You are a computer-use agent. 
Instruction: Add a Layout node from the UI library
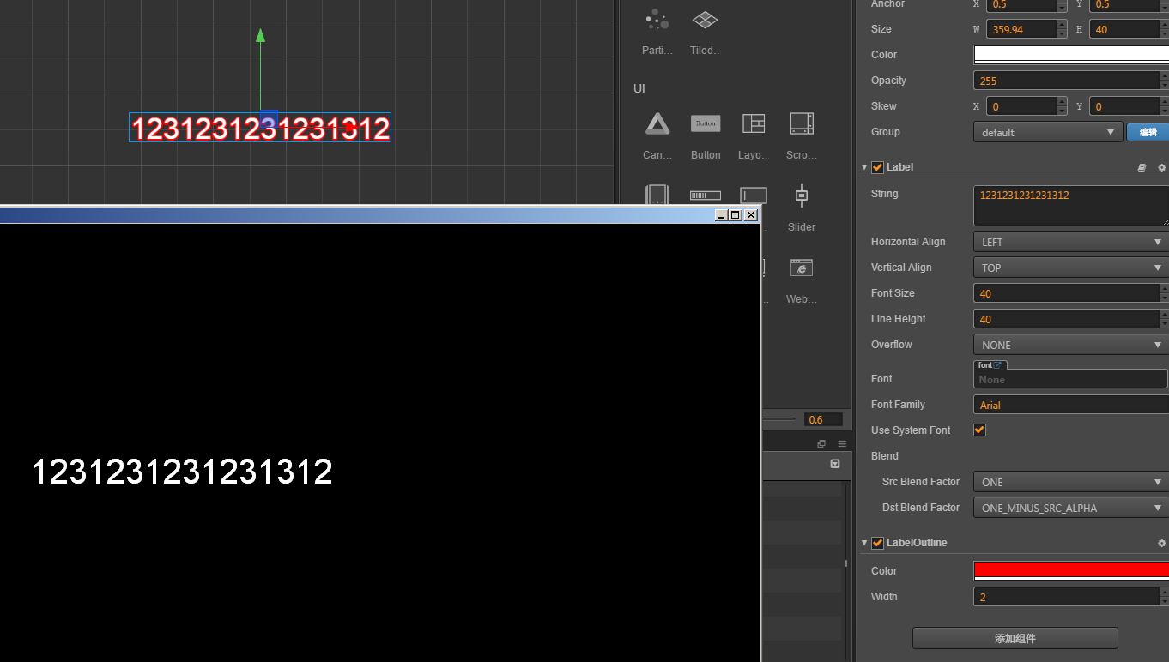(x=754, y=124)
